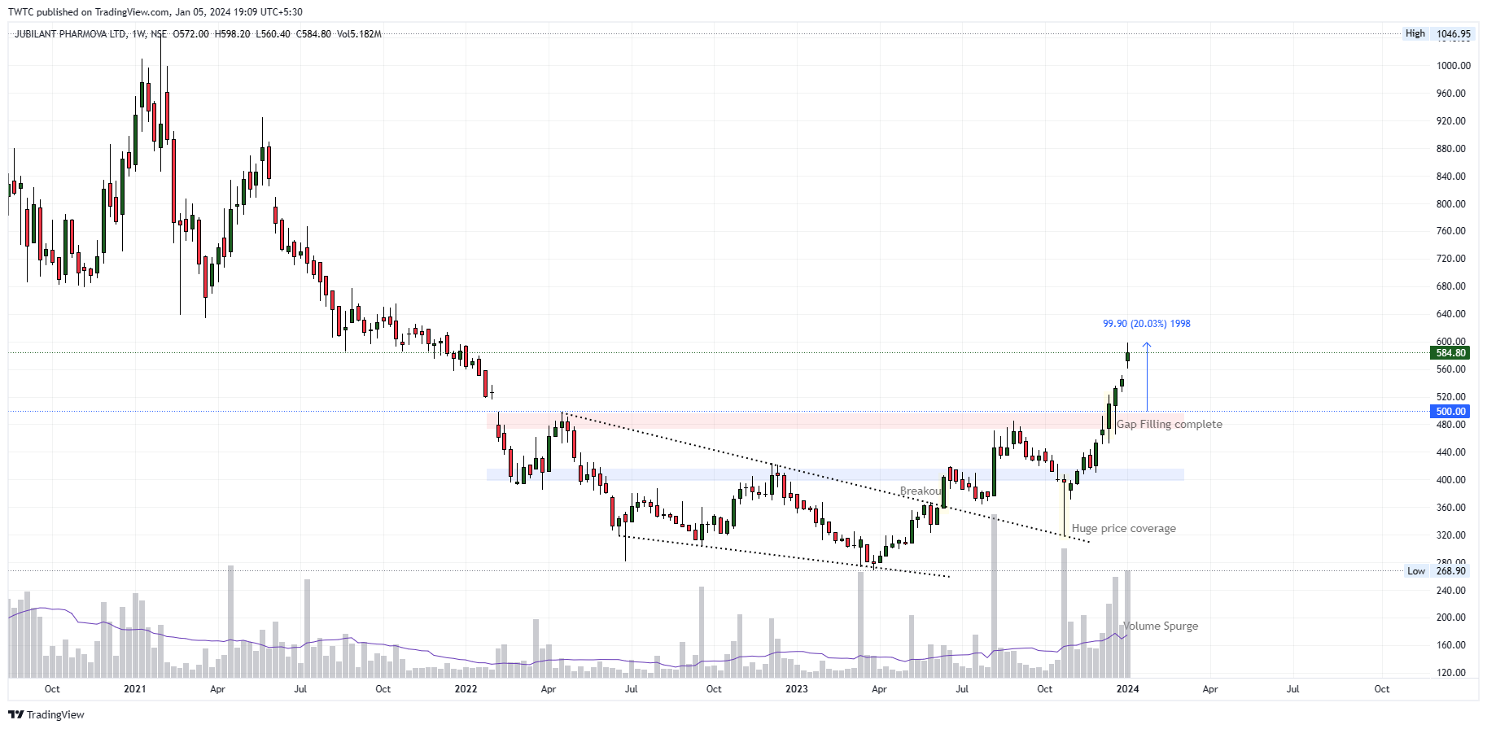Select the blue 500.00 price level tag

[1450, 412]
